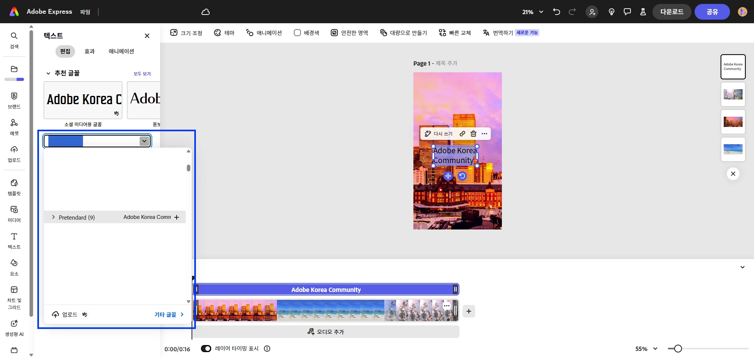Open Theme (테마) in toolbar
The width and height of the screenshot is (754, 358).
click(224, 33)
